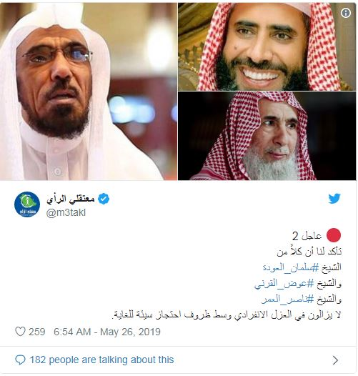Open '182 people are talking about this'
The height and width of the screenshot is (376, 358).
click(x=101, y=360)
